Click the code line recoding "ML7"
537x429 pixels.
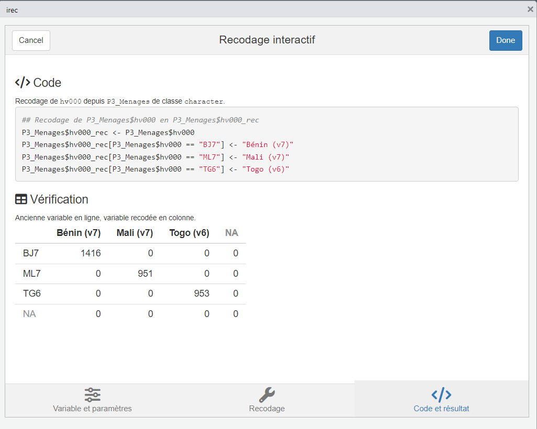tap(155, 157)
